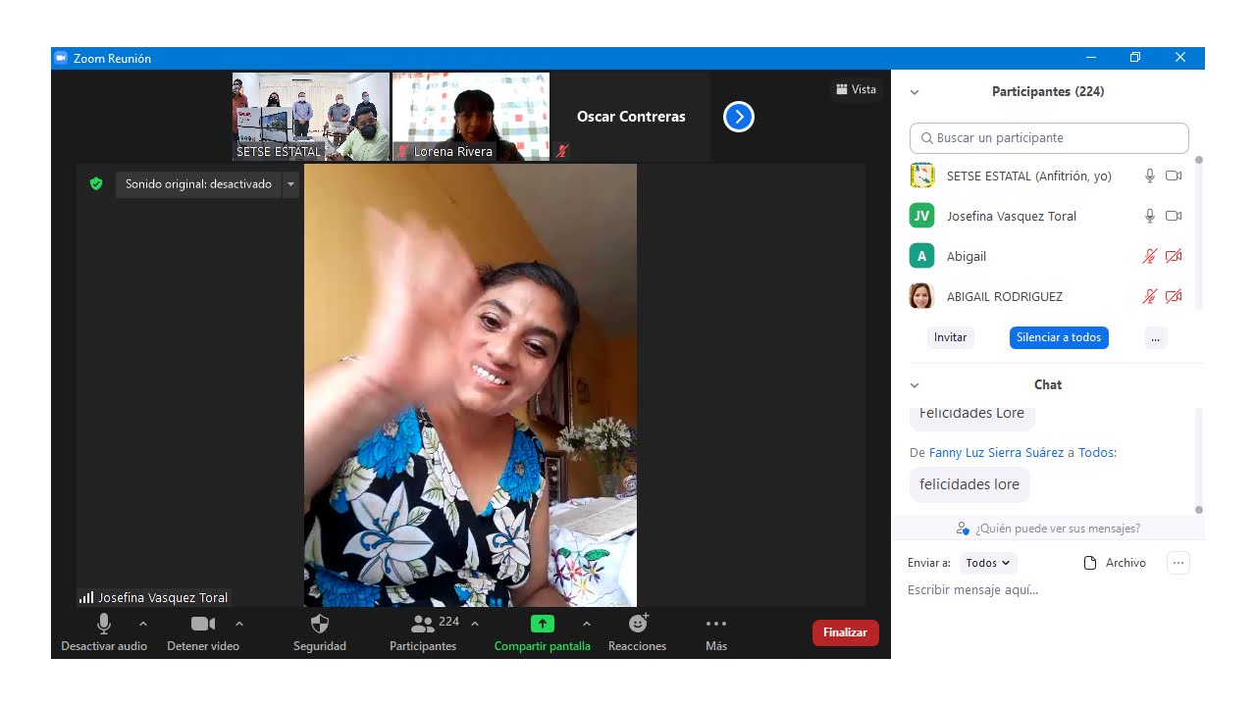1256x706 pixels.
Task: Toggle Sonido original: desactivado
Action: tap(198, 184)
